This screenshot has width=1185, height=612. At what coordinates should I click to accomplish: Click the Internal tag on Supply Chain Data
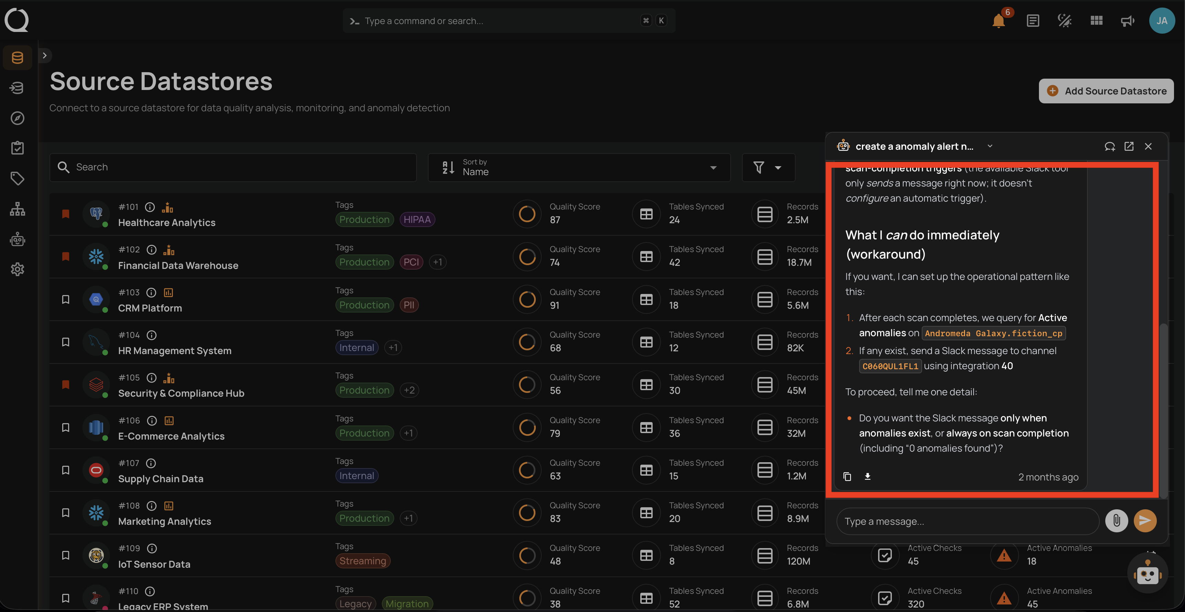coord(356,476)
